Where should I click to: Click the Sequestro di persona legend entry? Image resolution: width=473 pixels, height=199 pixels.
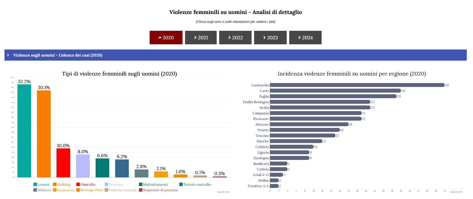[x=158, y=190]
